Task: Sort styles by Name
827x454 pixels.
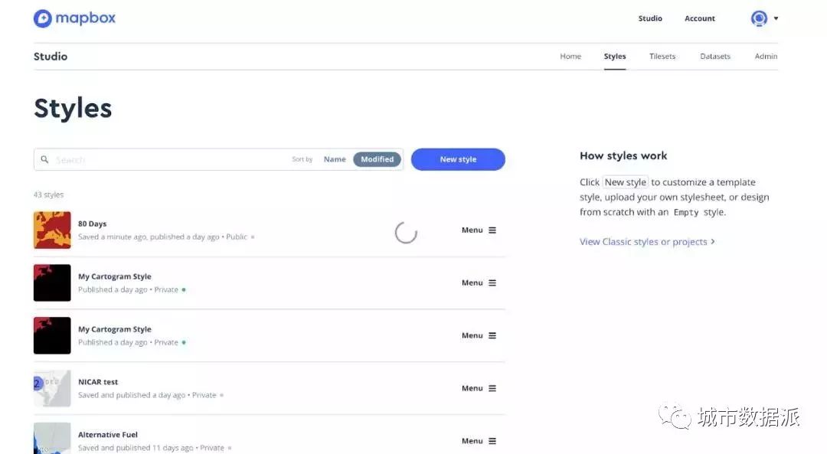Action: click(335, 159)
